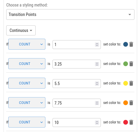Open the dark blue color swatch
138x132 pixels.
pos(126,44)
